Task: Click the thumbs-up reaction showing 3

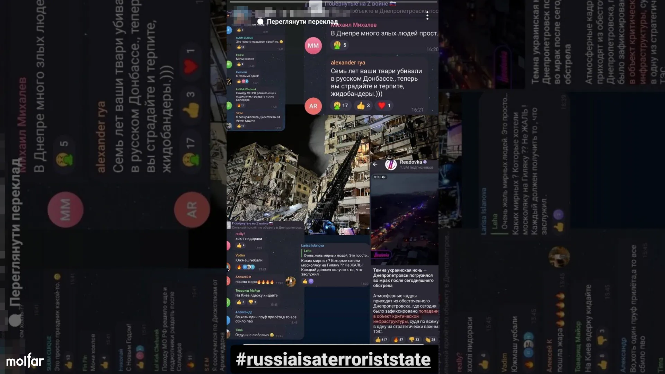Action: click(363, 105)
